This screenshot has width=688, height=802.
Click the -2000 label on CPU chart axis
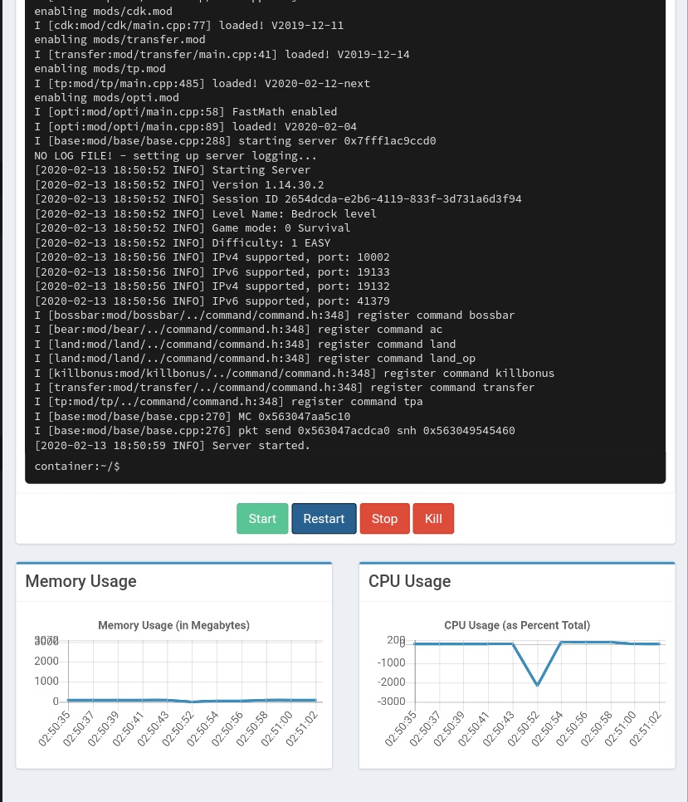[391, 682]
